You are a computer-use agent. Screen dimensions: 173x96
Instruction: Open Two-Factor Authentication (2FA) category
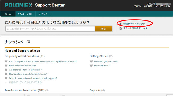tap(24, 90)
